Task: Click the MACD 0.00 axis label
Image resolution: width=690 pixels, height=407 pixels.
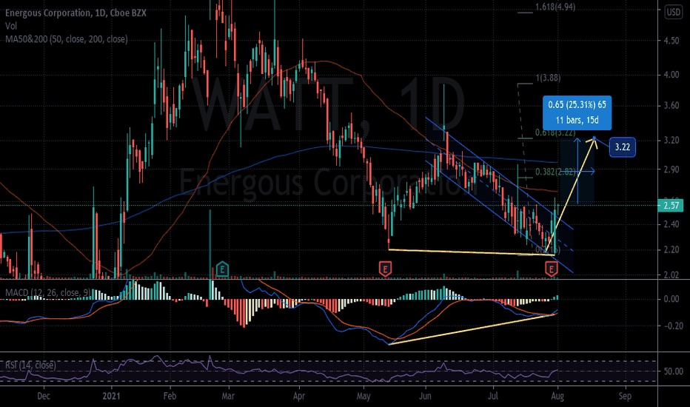Action: 671,299
